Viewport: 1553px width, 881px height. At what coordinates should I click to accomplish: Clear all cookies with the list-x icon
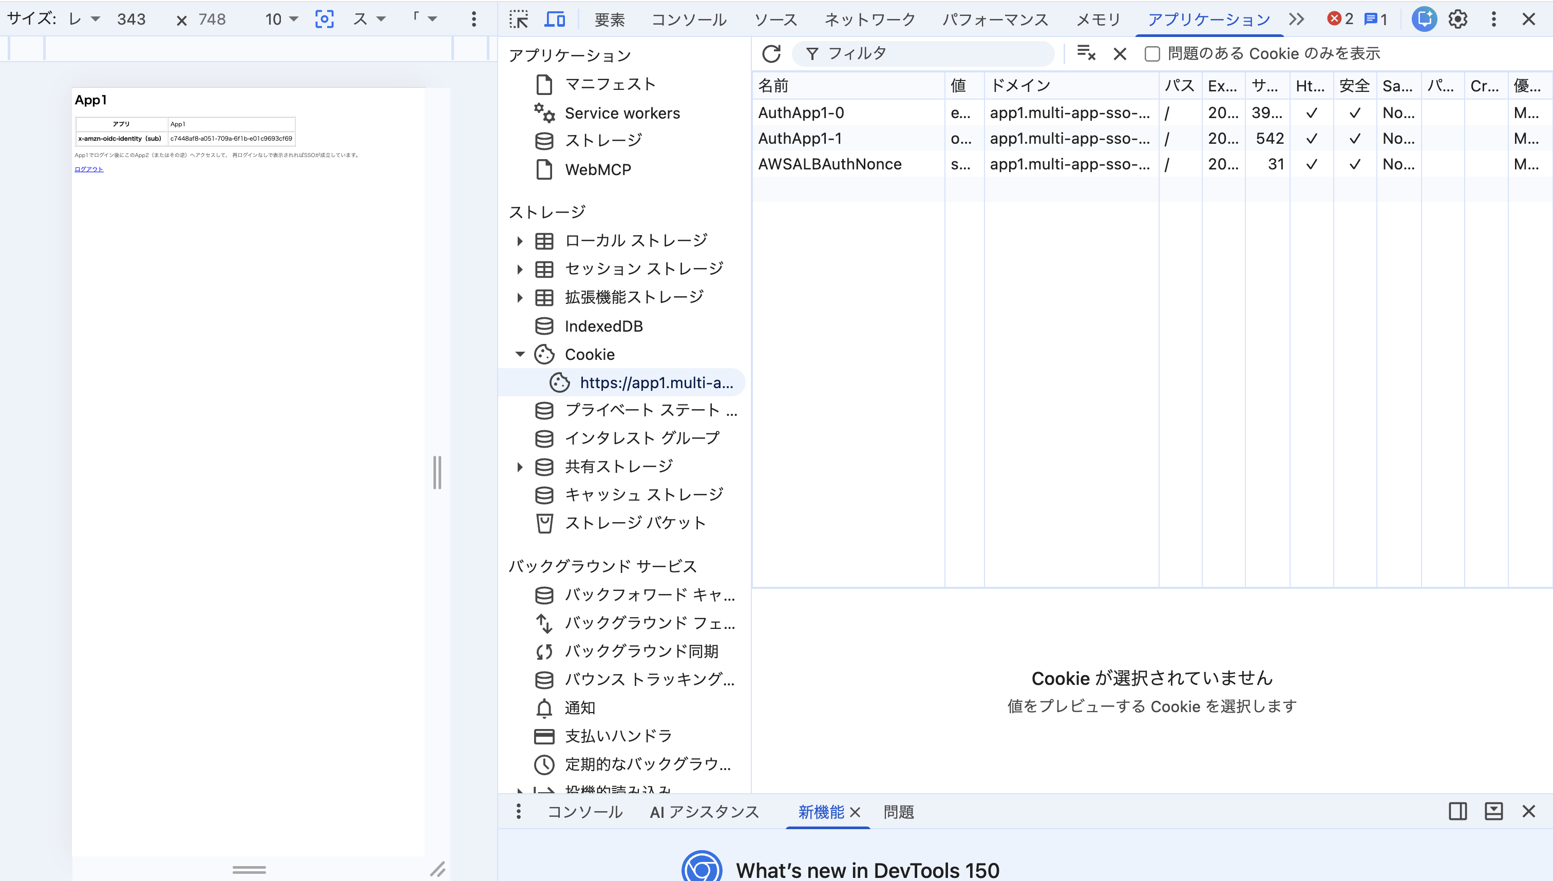[x=1086, y=54]
